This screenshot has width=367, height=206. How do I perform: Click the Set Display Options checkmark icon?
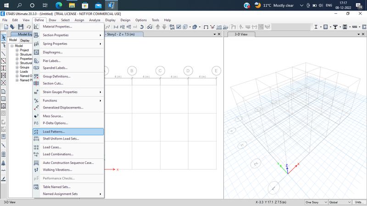pos(178,27)
